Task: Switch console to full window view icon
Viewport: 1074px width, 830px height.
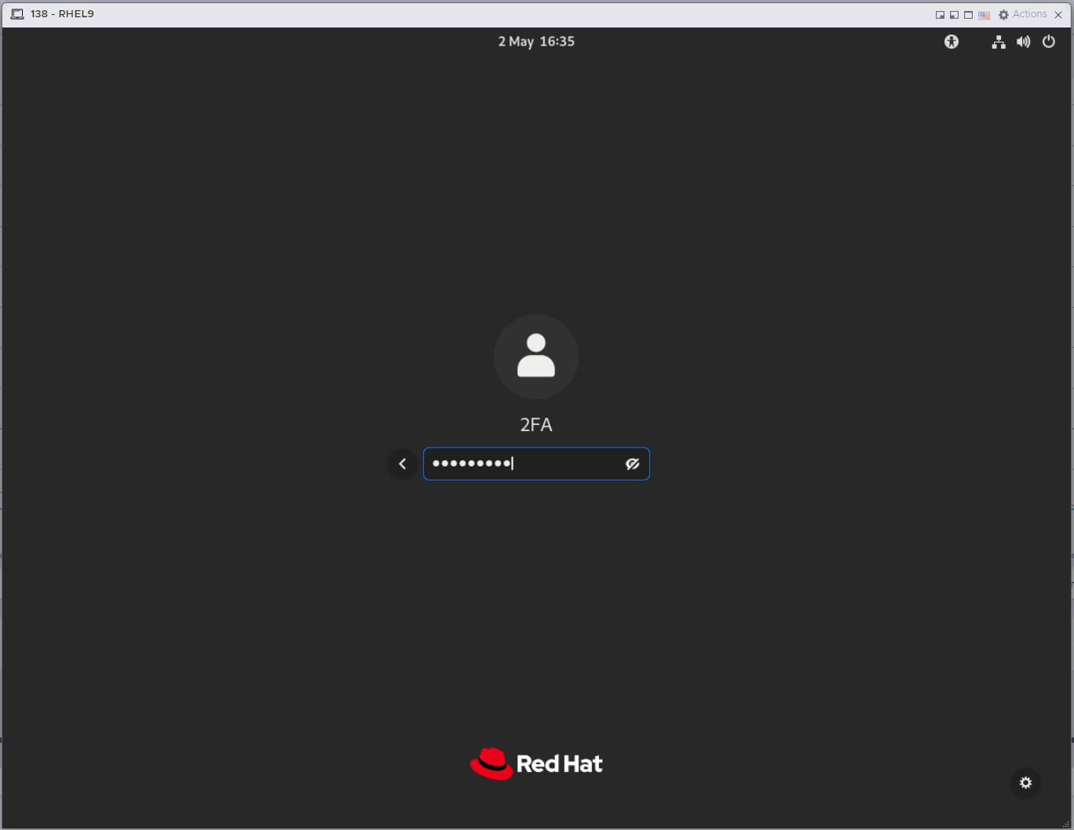Action: point(968,15)
